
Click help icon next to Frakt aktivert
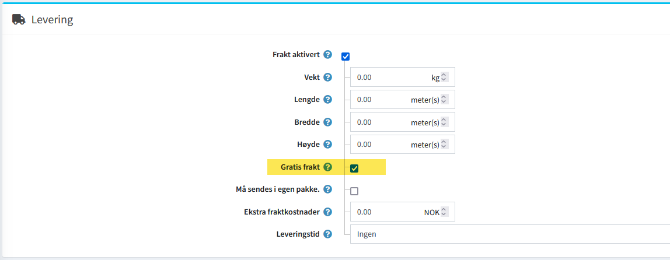point(327,55)
